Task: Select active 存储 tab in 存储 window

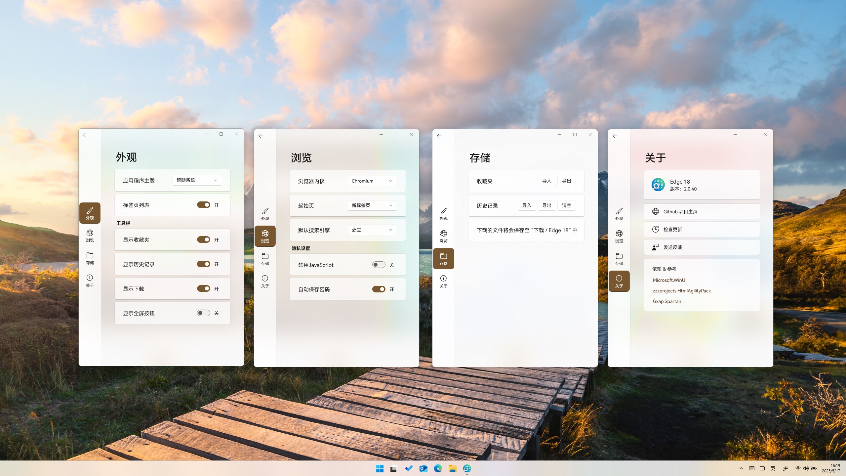Action: click(443, 259)
